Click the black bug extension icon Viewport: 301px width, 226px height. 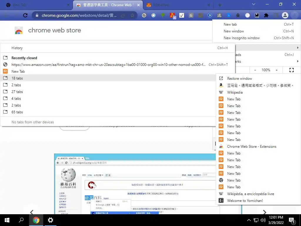pos(238,15)
